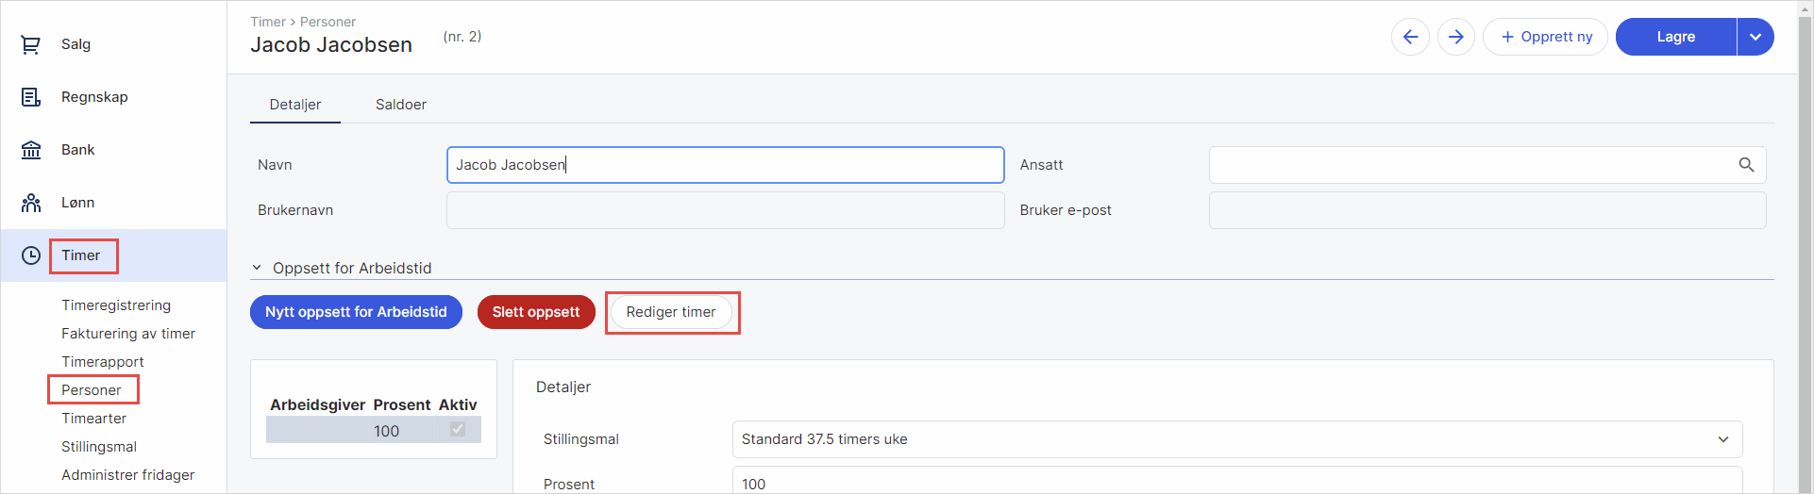Viewport: 1814px width, 494px height.
Task: Collapse the Oppsett for Arbeidstid section
Action: [x=257, y=269]
